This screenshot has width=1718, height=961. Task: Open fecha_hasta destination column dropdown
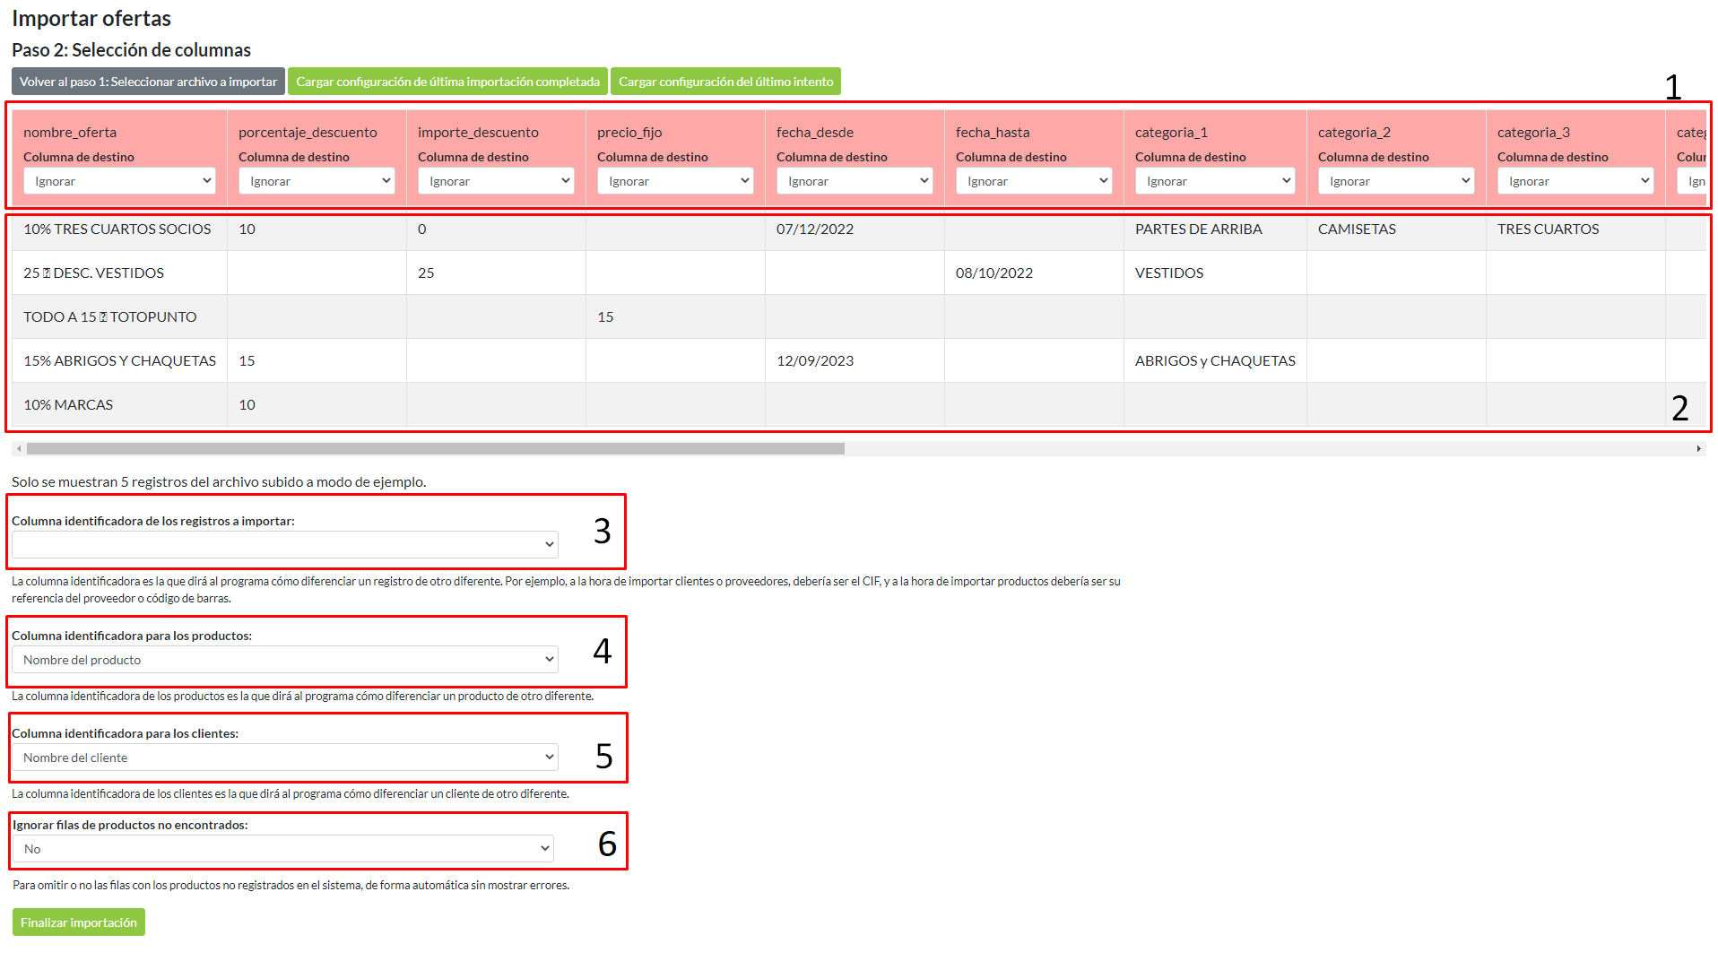1034,181
